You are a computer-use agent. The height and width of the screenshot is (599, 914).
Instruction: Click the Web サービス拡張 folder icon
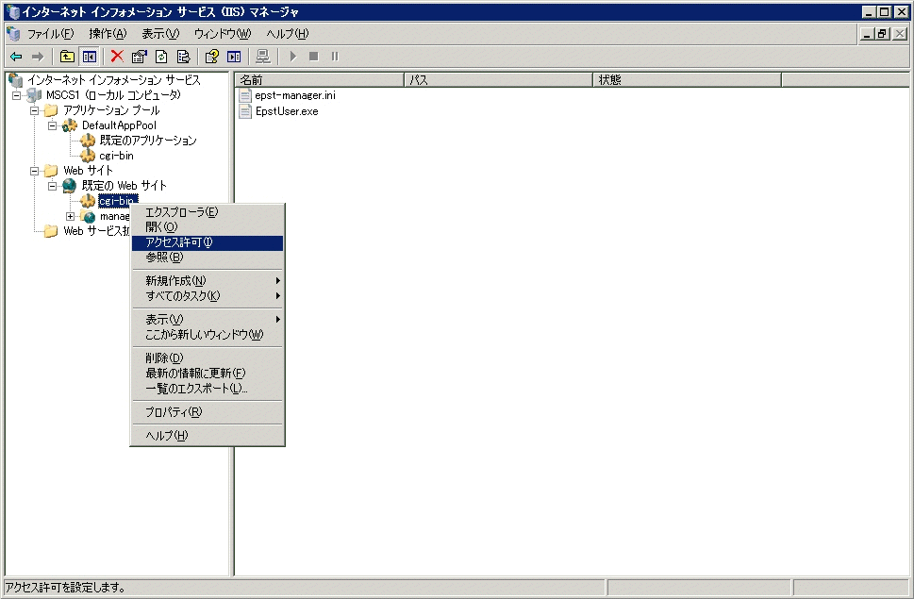(x=51, y=231)
